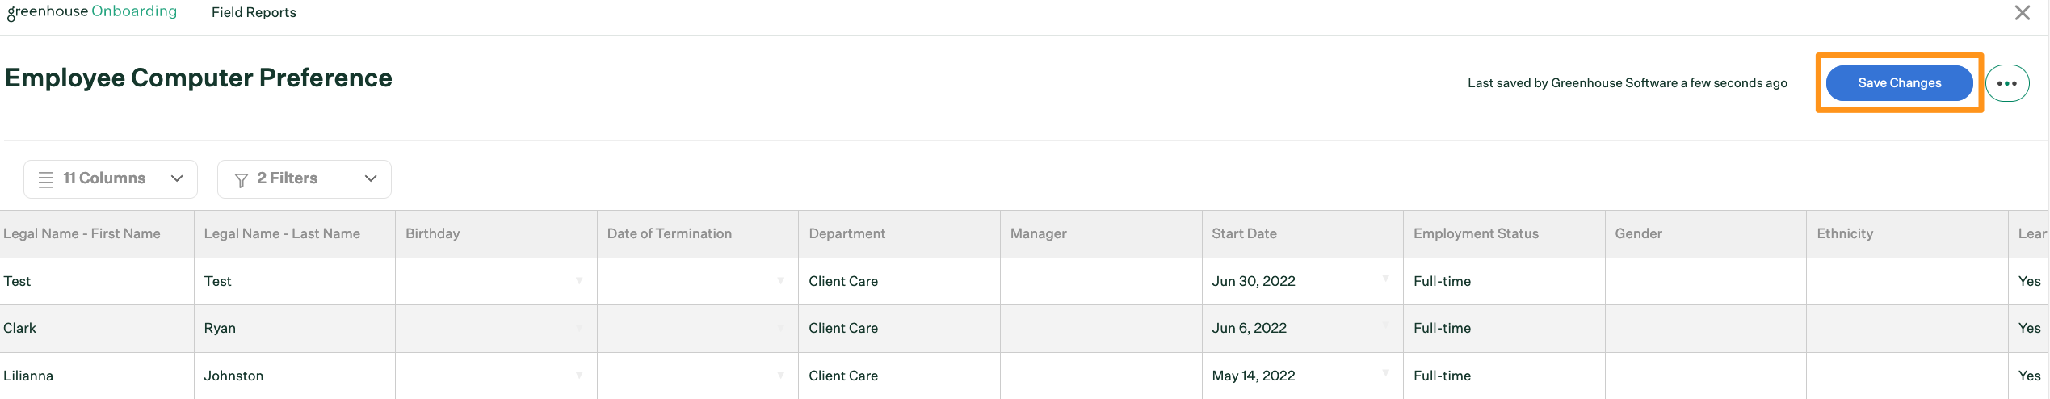2050x399 pixels.
Task: Open the Field Reports tab
Action: [x=254, y=12]
